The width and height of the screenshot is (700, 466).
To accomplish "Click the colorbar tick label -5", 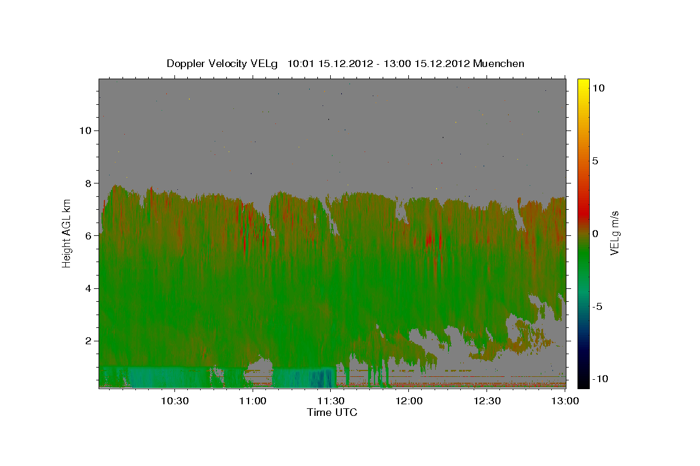I will click(x=597, y=306).
